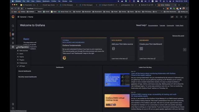Click the Home breadcrumb

click(30, 17)
